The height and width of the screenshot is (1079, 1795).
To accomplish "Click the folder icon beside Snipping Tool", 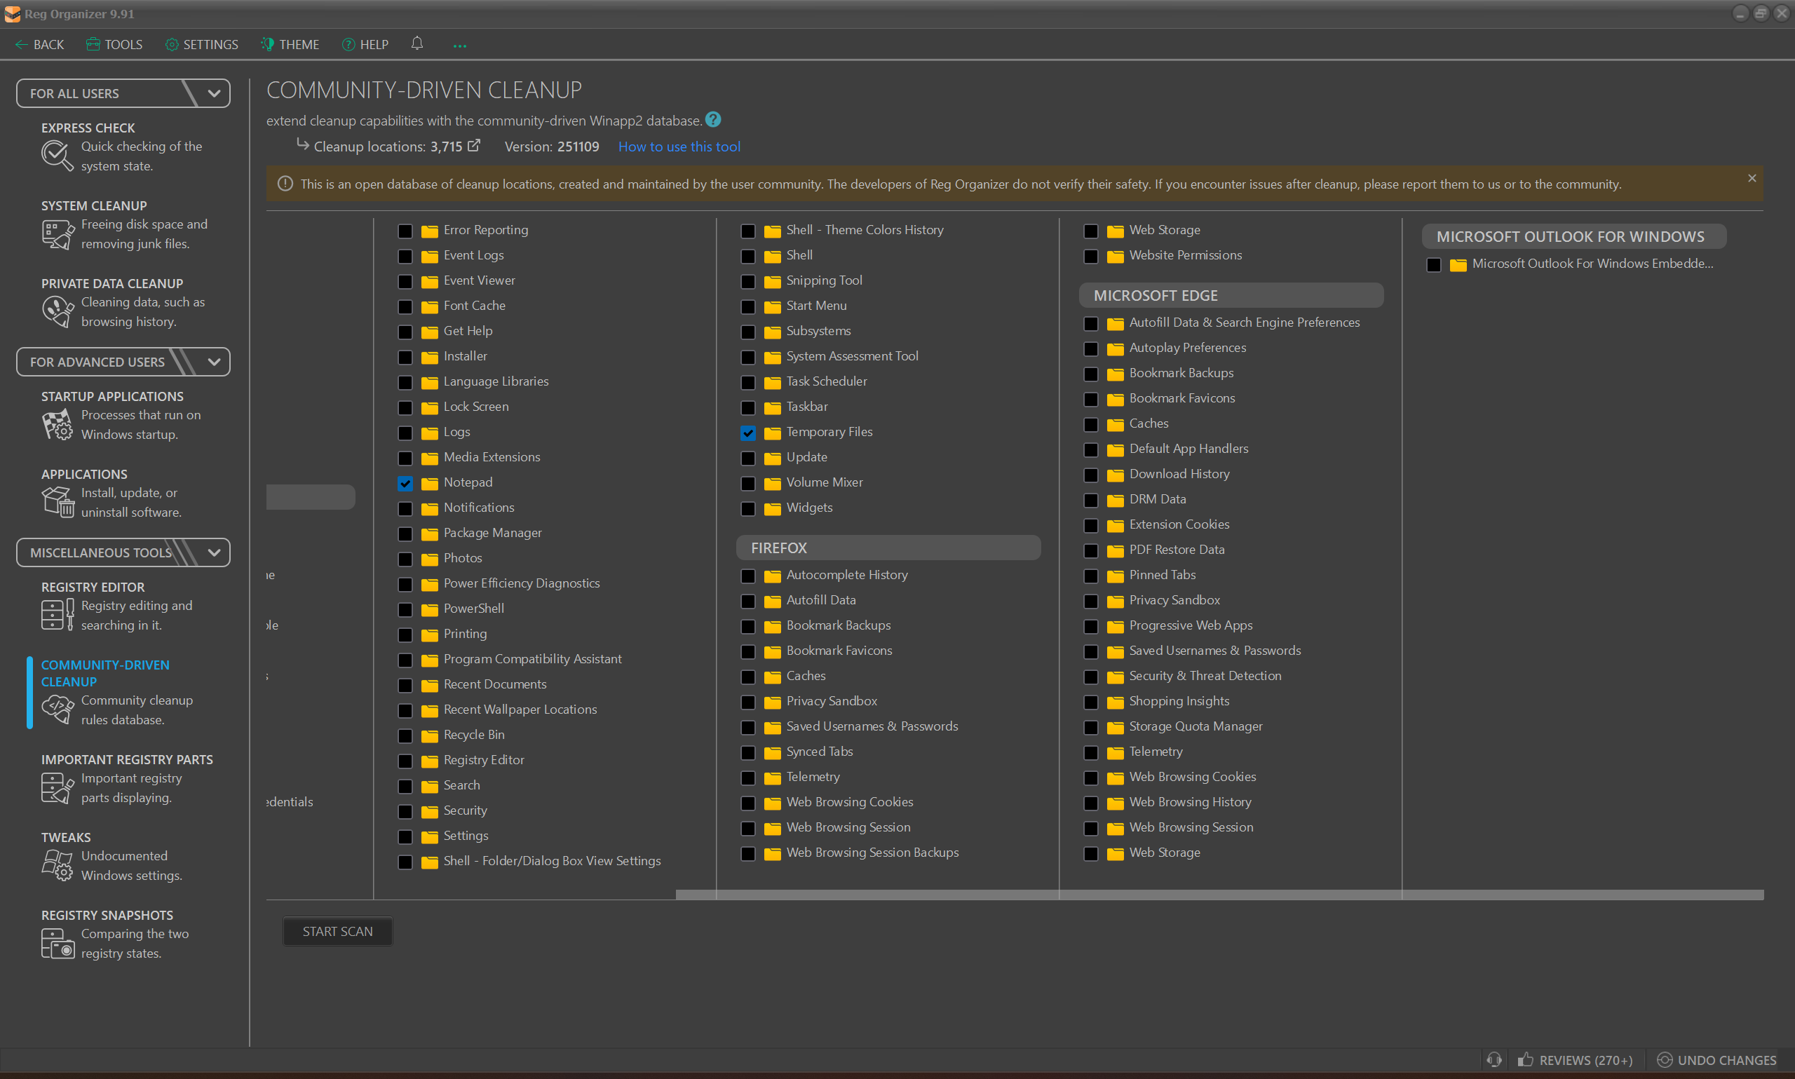I will coord(772,281).
